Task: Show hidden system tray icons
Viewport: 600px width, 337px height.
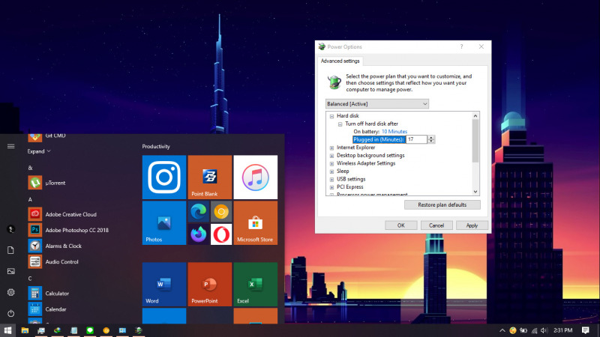Action: (x=502, y=330)
